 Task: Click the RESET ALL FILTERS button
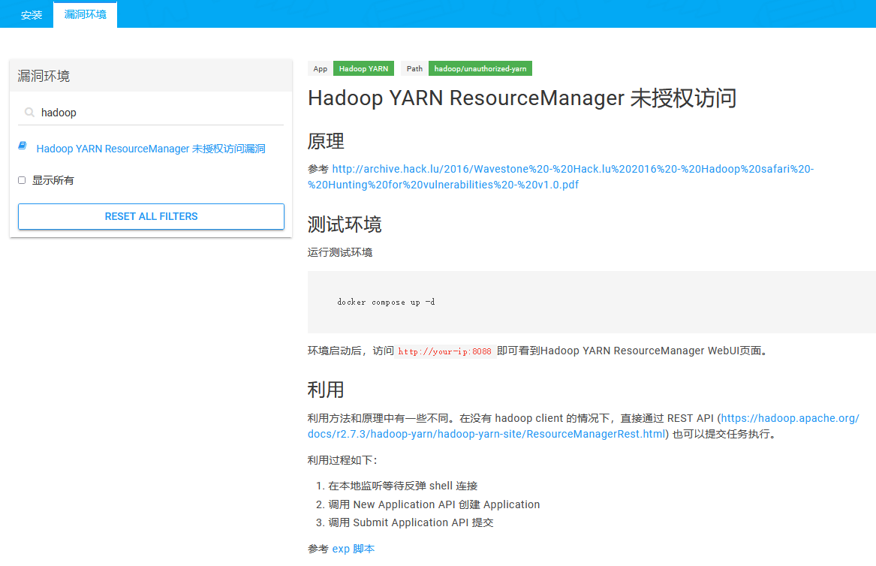click(x=151, y=216)
